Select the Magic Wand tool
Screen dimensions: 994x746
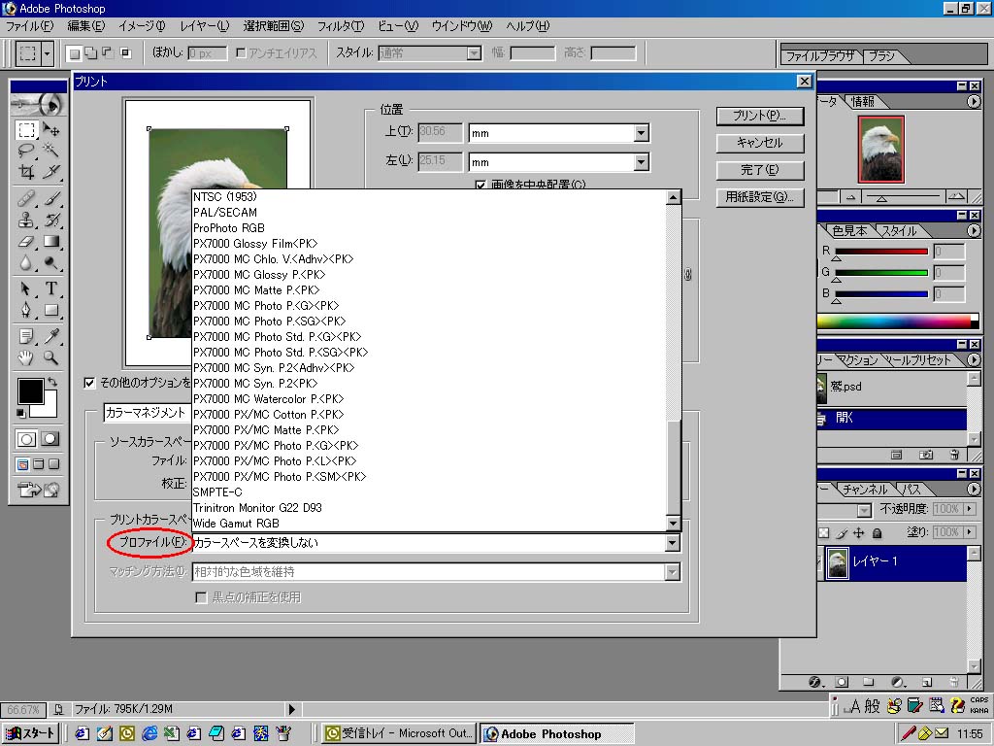click(x=51, y=151)
